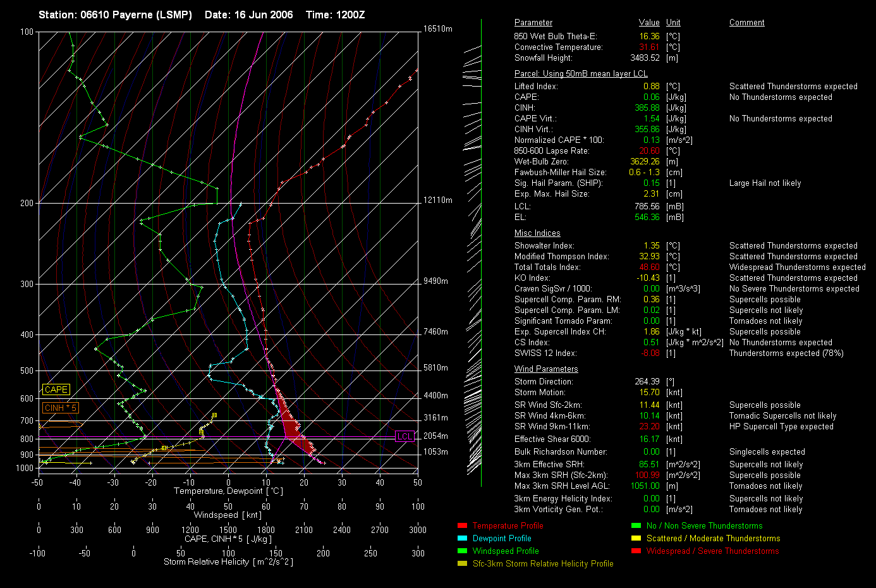The width and height of the screenshot is (876, 588).
Task: Click the Date: 16 Jun 2006 text
Action: [248, 15]
